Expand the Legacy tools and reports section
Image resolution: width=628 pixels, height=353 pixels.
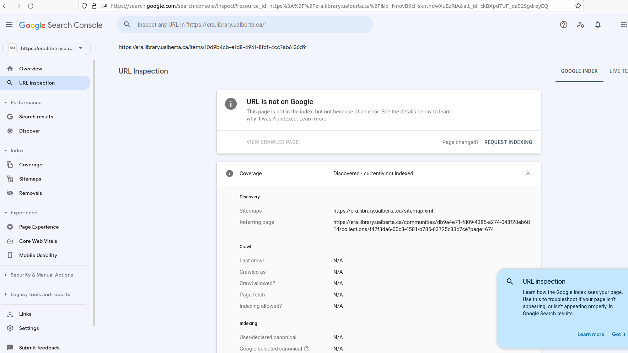click(40, 294)
